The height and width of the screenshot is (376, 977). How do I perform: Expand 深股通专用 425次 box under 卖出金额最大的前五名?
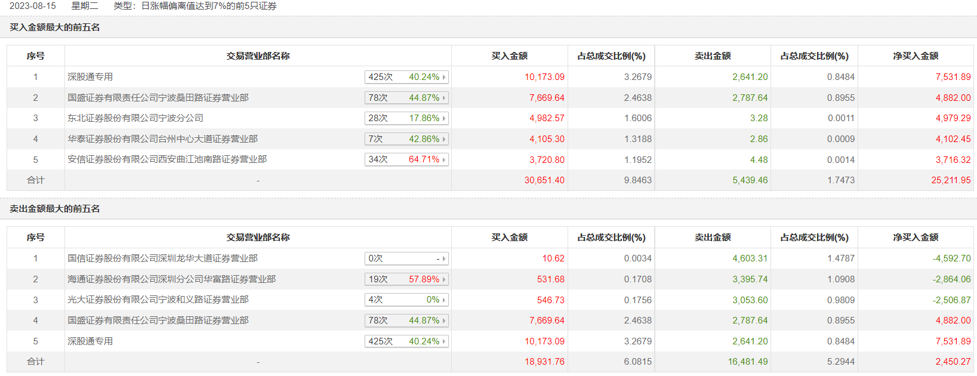[444, 341]
